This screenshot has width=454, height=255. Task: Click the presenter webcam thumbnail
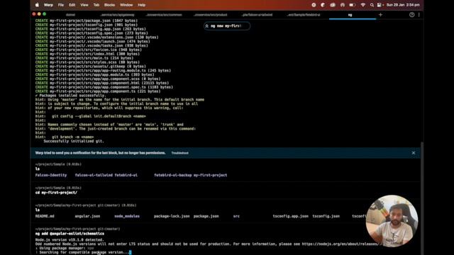point(392,220)
